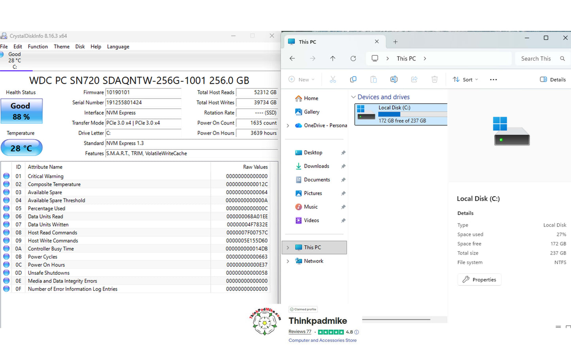Open the Function menu in CrystalDiskInfo
The width and height of the screenshot is (571, 359).
click(38, 47)
